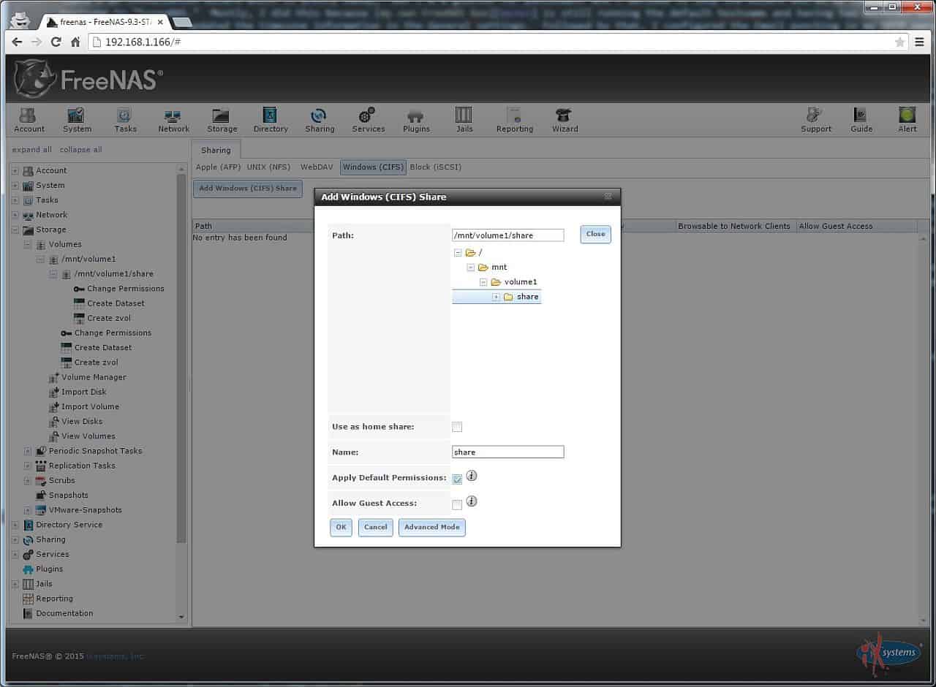This screenshot has height=687, width=936.
Task: Click the browser back arrow
Action: click(x=18, y=42)
